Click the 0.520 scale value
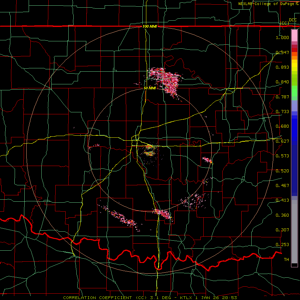This screenshot has width=300, height=300. pos(282,171)
